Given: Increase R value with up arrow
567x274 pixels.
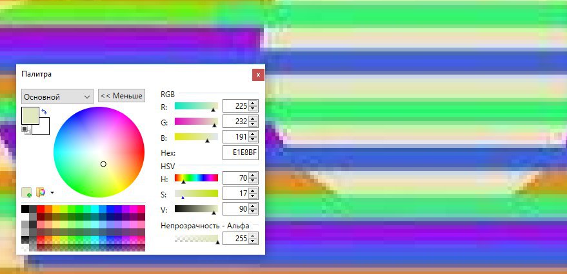Looking at the screenshot, I should pos(253,104).
